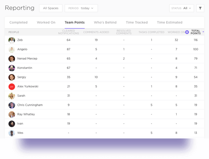Screen dimensions: 209x159
Task: Click the name Ivan
Action: point(20,124)
